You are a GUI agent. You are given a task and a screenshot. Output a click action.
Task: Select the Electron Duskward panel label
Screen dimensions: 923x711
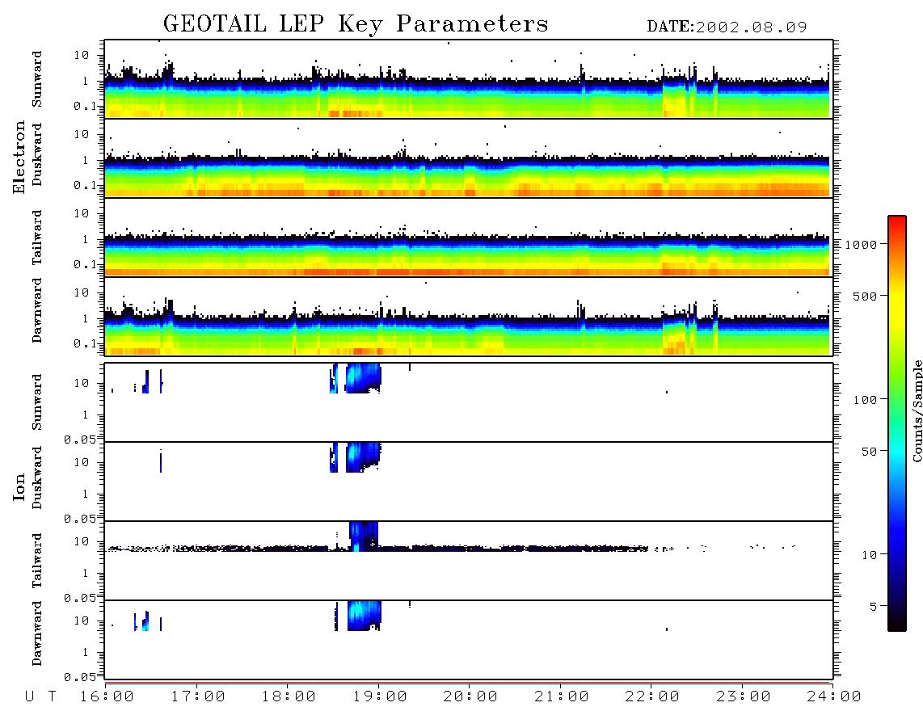click(37, 155)
